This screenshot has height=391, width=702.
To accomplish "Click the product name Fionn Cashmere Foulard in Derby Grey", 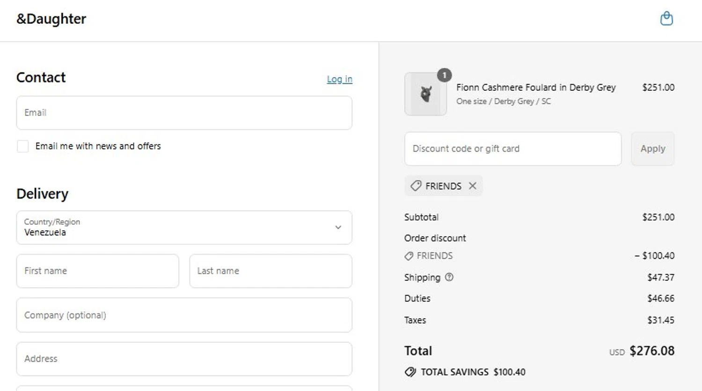I will [x=536, y=88].
